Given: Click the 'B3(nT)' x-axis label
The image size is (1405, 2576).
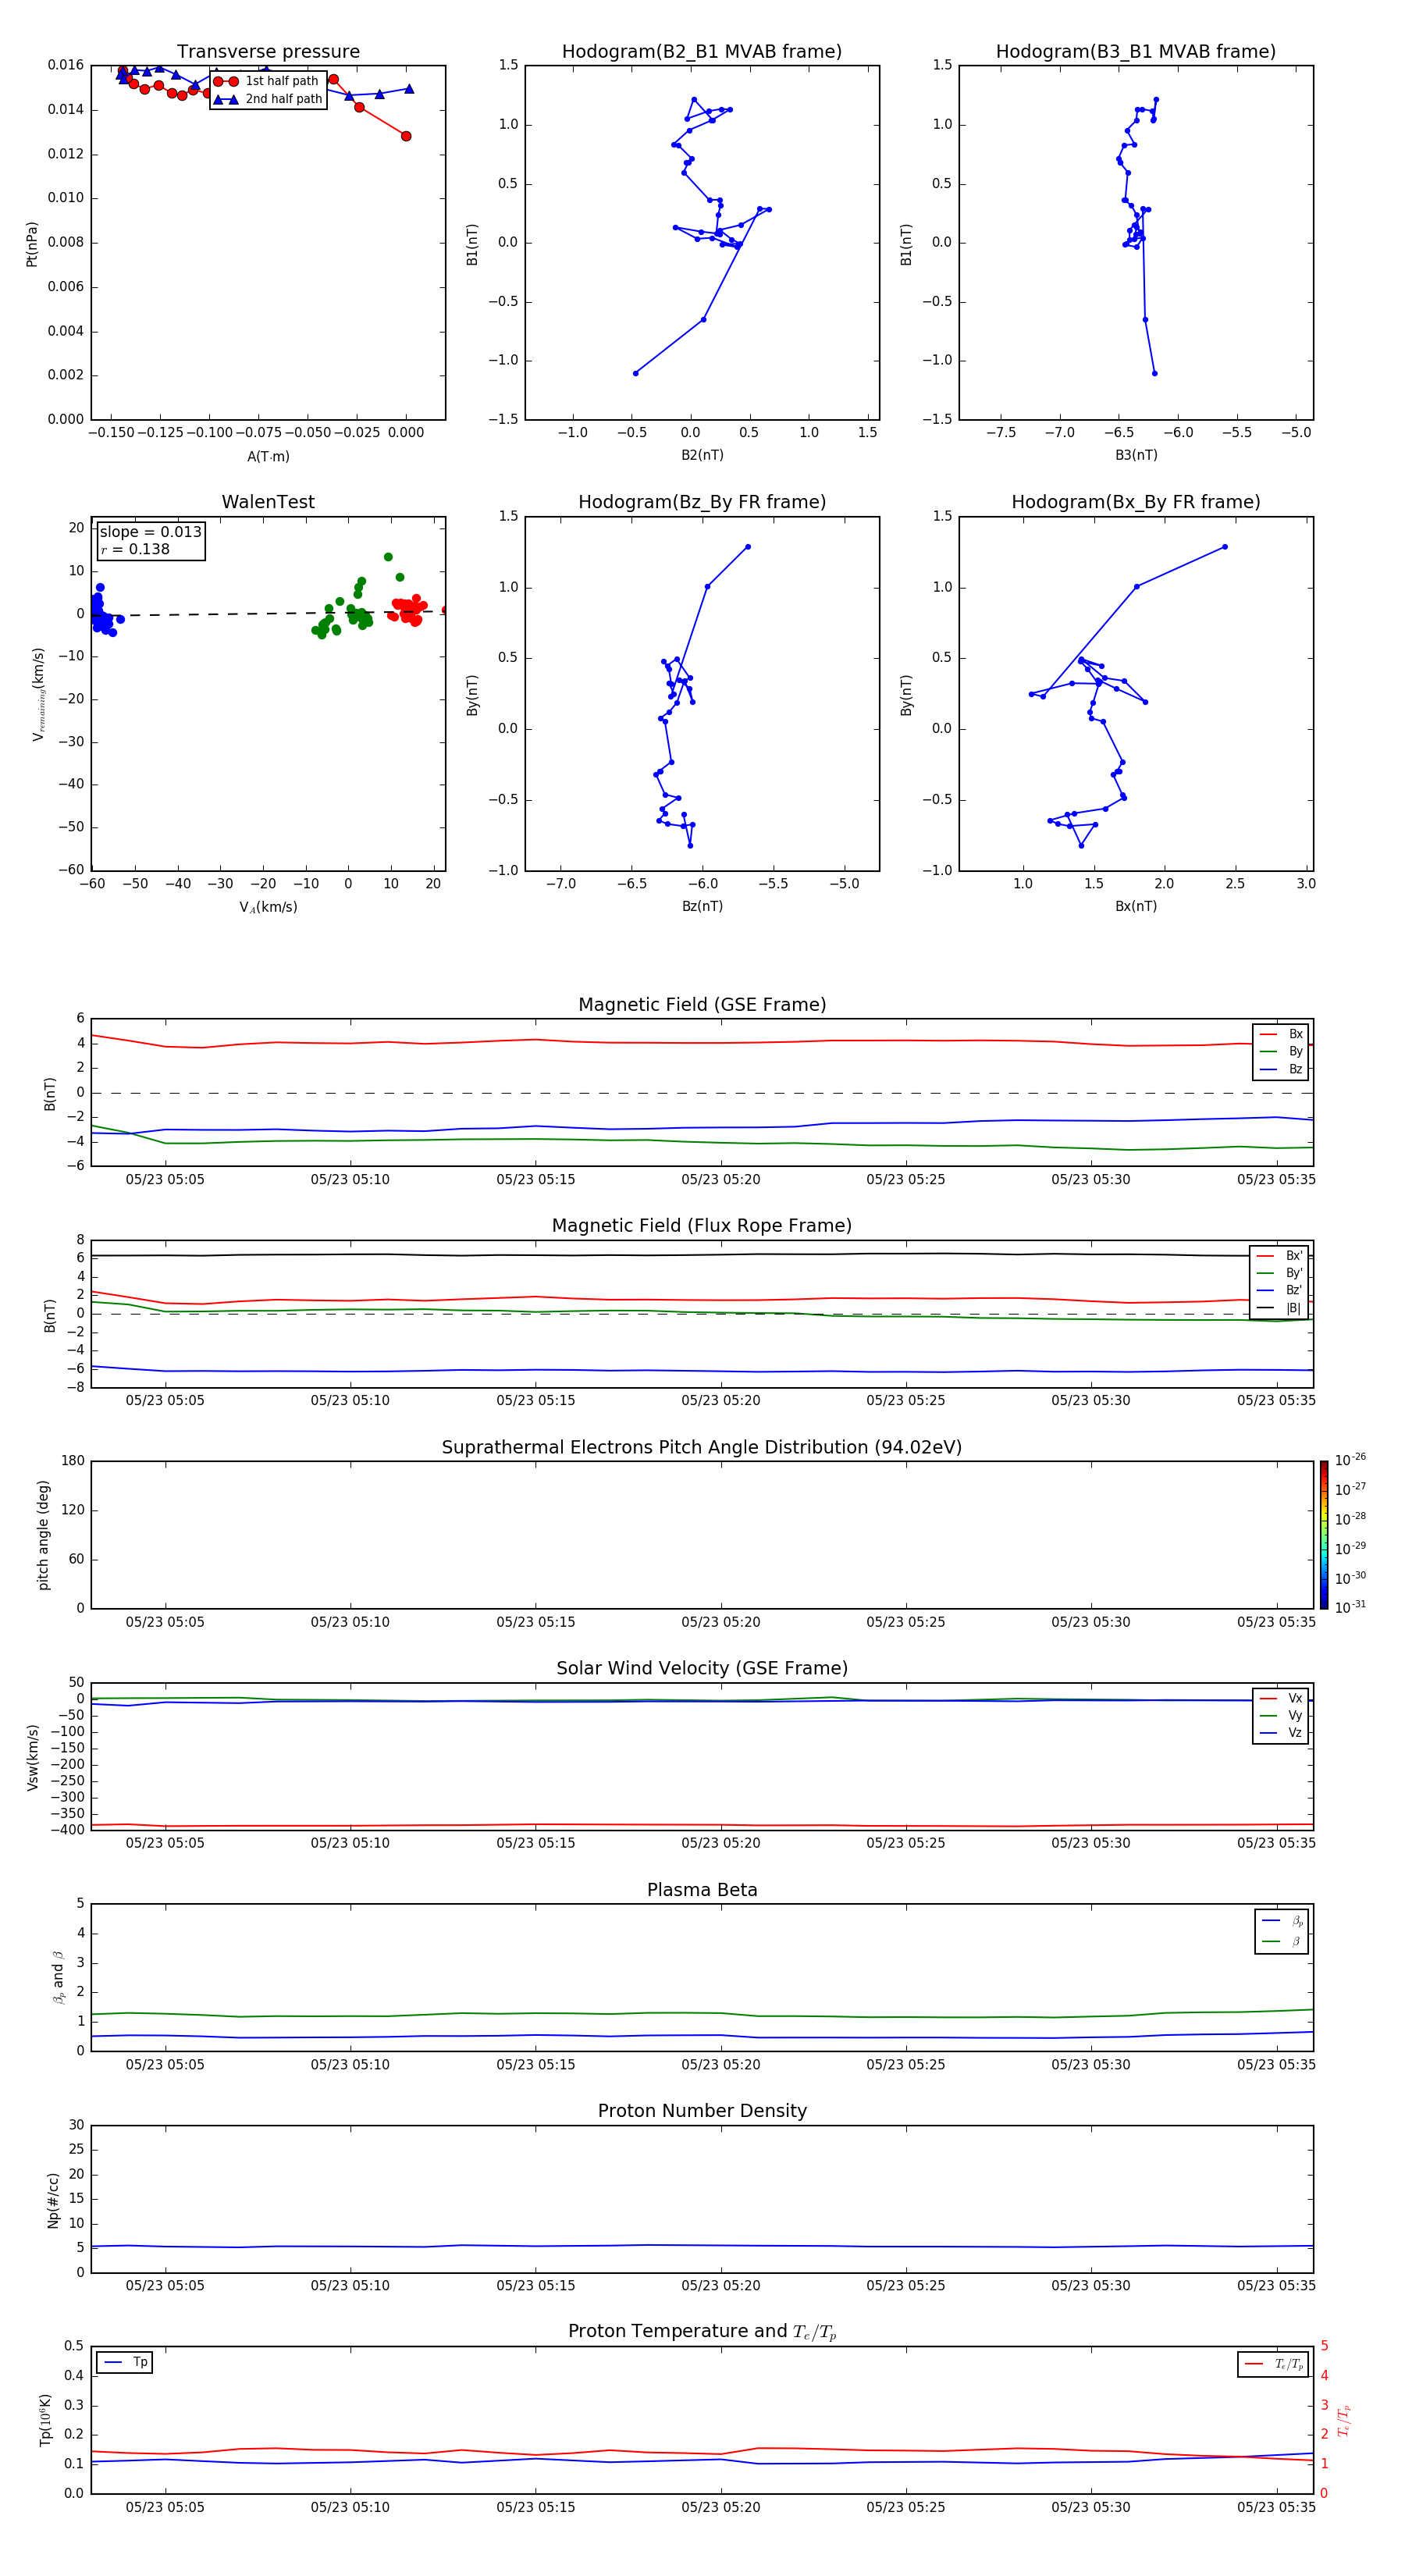Looking at the screenshot, I should click(1136, 456).
